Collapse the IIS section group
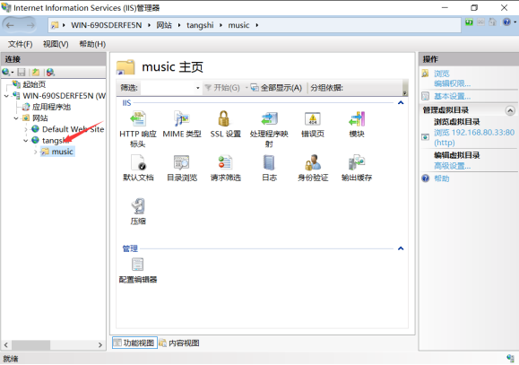The width and height of the screenshot is (519, 365). (401, 102)
